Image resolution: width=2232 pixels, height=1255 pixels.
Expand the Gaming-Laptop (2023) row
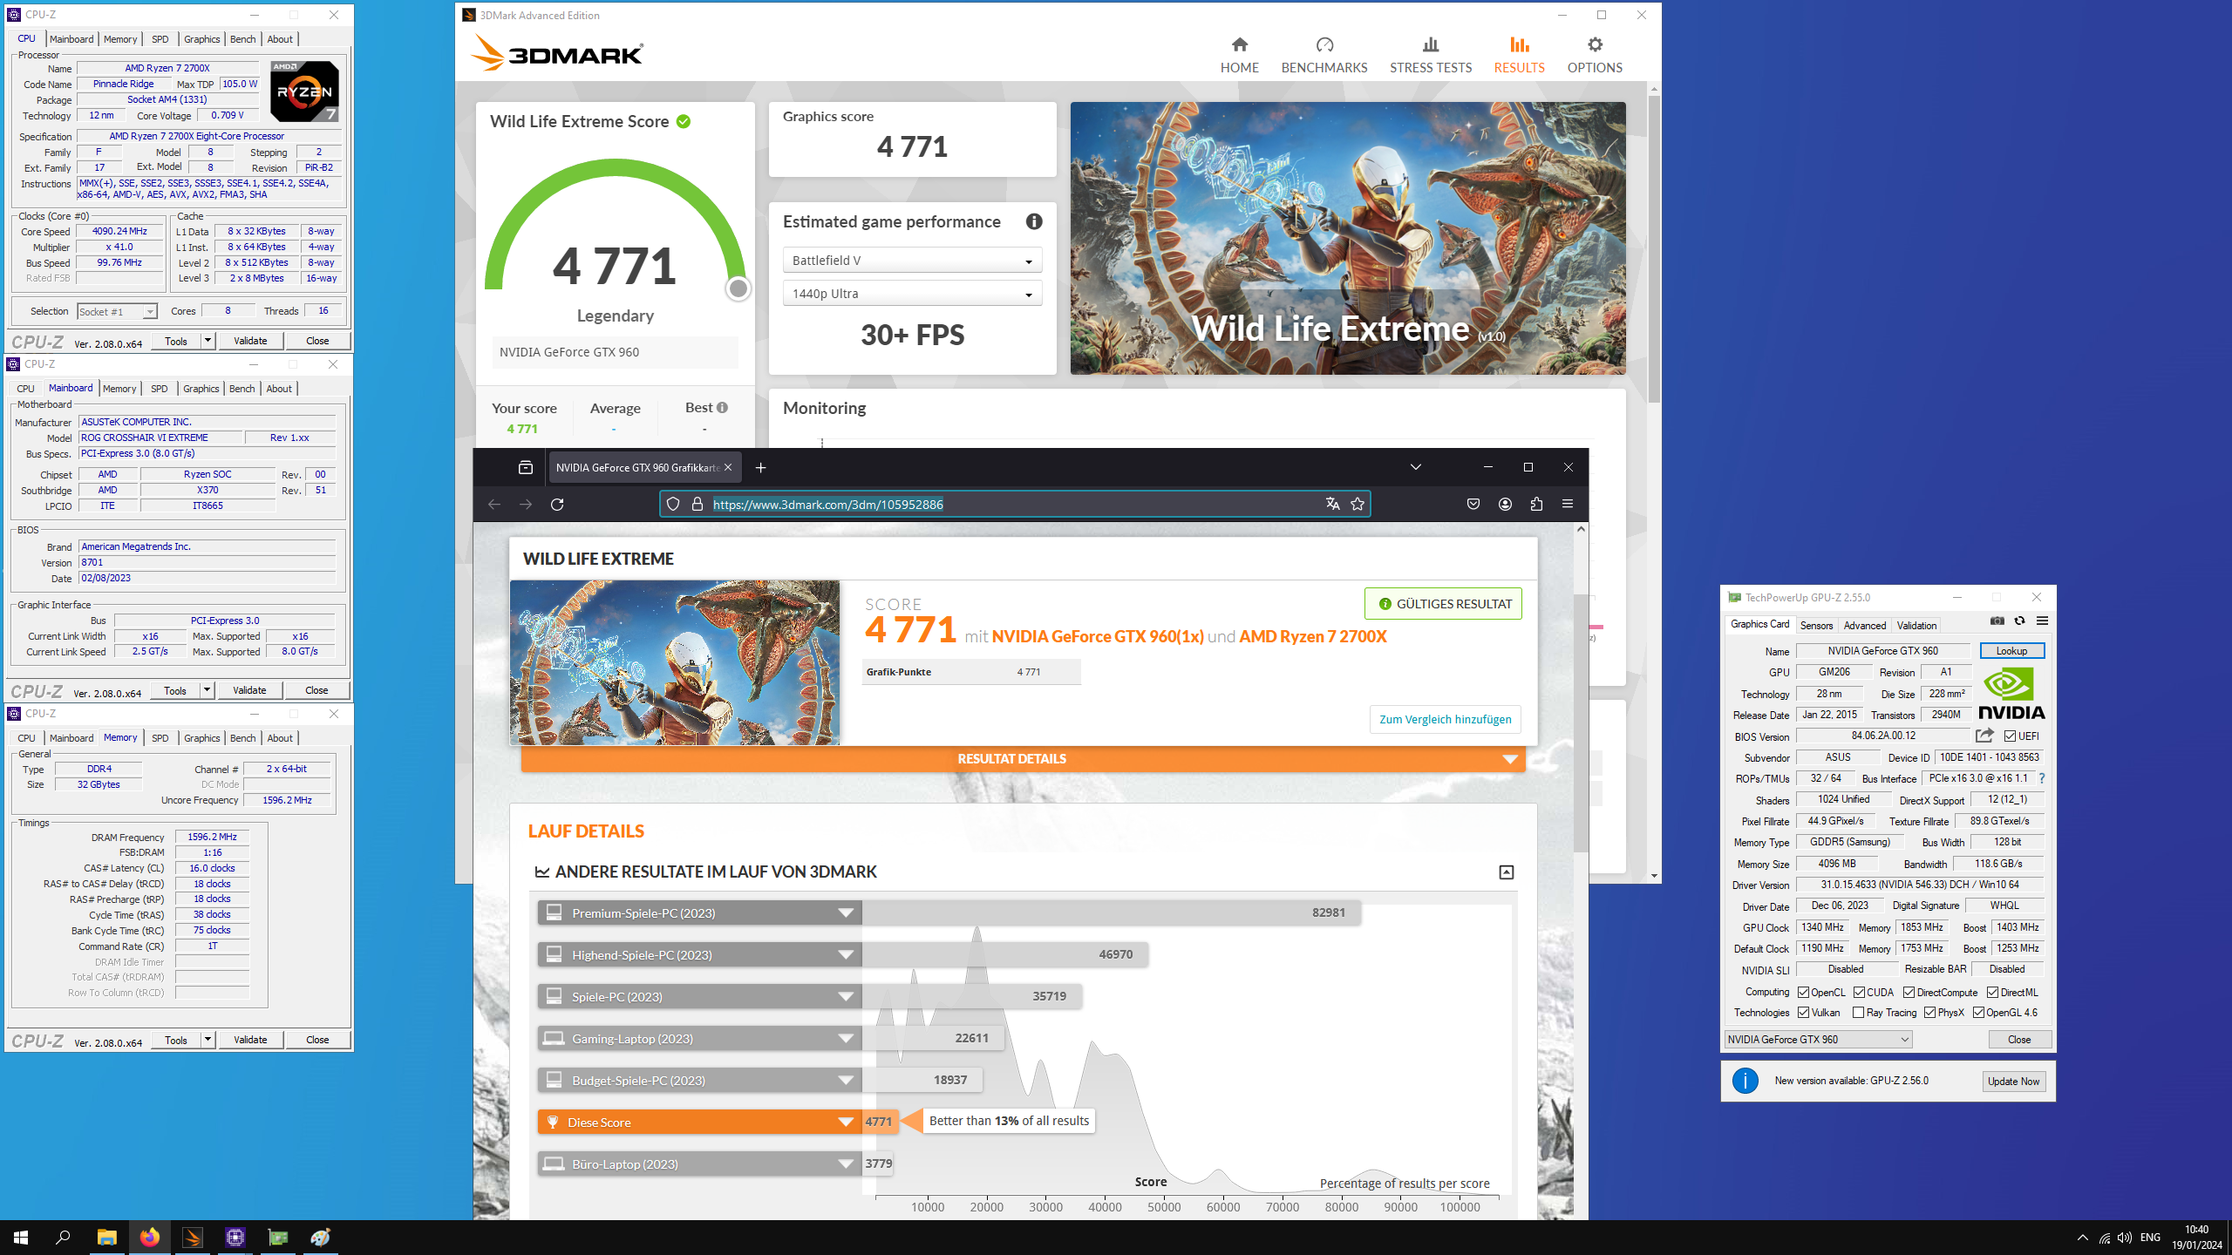[x=699, y=1038]
